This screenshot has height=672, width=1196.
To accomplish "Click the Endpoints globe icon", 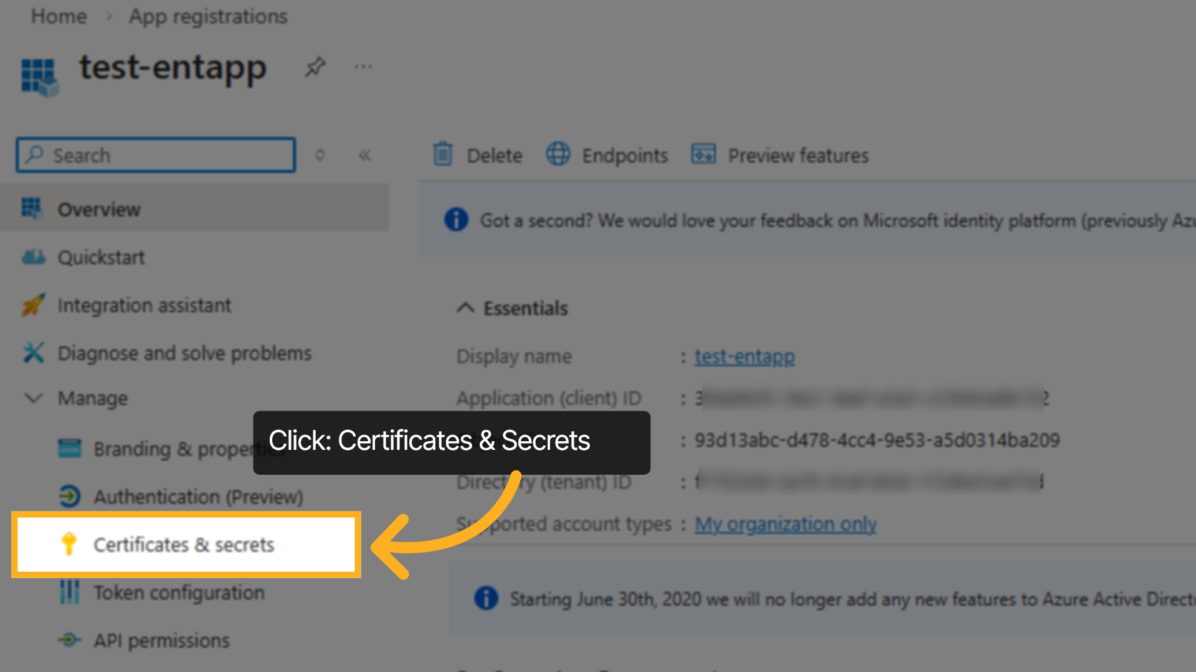I will tap(558, 155).
